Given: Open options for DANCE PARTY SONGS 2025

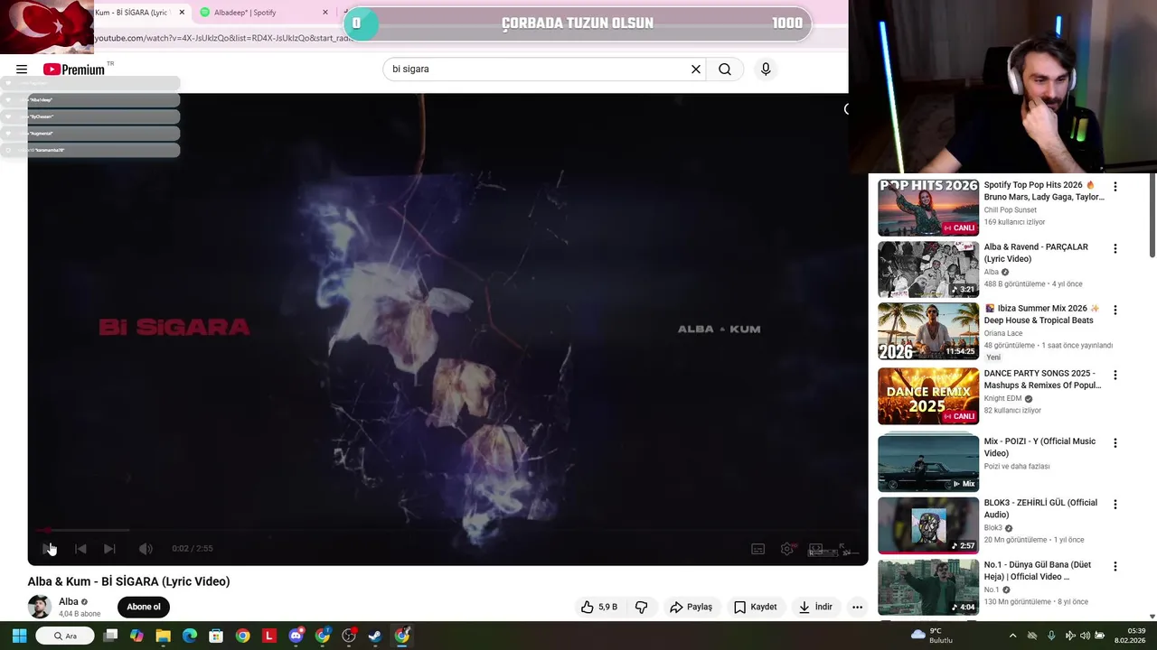Looking at the screenshot, I should [x=1115, y=375].
